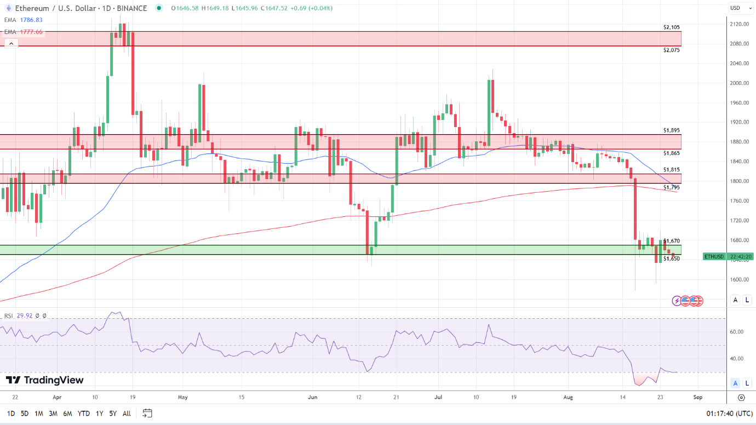This screenshot has width=756, height=425.
Task: Click the open value O1646.58 in header
Action: [185, 8]
